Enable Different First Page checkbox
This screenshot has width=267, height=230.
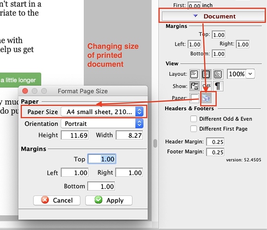(x=194, y=129)
